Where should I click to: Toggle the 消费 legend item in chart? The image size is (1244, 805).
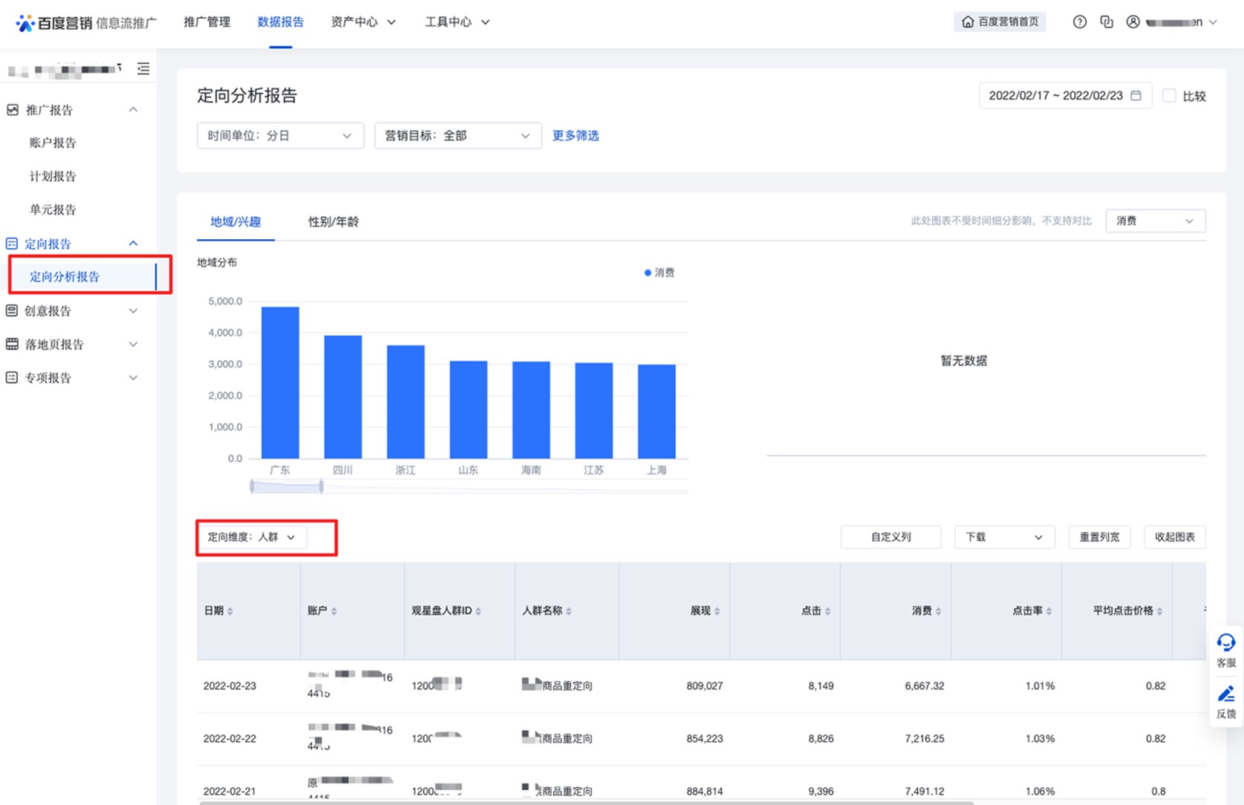(x=659, y=273)
